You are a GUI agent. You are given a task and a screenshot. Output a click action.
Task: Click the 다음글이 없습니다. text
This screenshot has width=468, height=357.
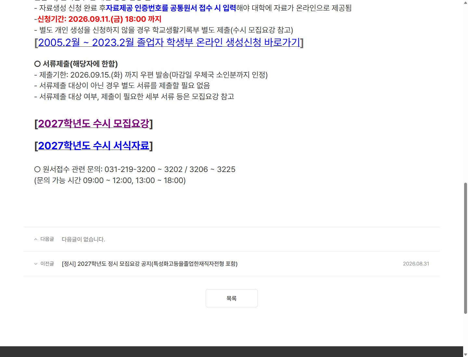point(84,240)
